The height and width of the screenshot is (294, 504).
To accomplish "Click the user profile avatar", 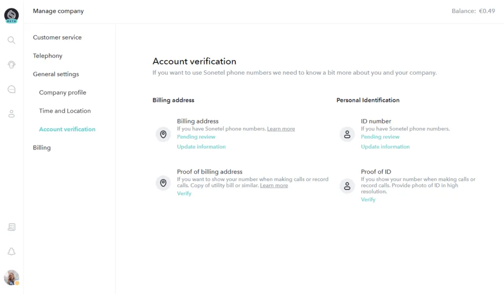I will click(11, 277).
